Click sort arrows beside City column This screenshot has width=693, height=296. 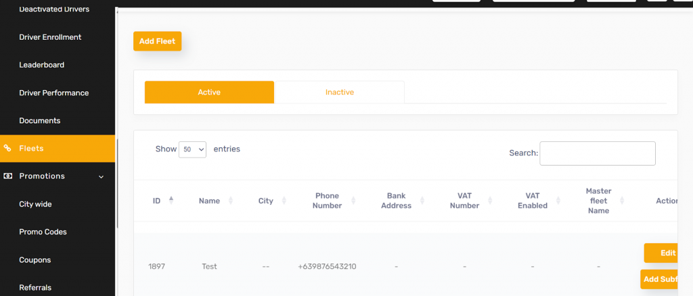pyautogui.click(x=284, y=201)
